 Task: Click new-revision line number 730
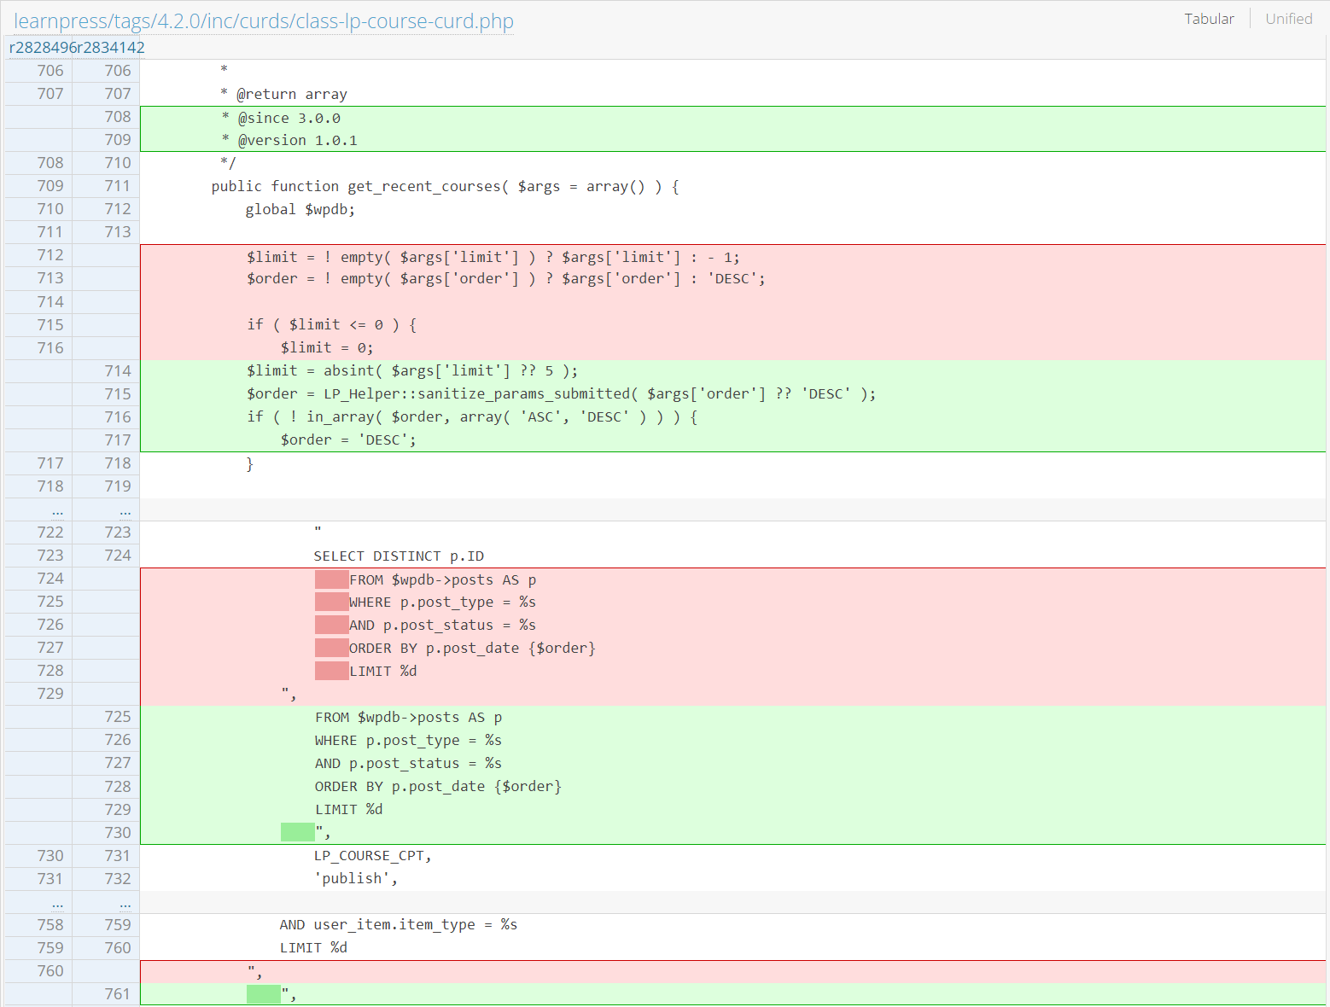pos(117,832)
